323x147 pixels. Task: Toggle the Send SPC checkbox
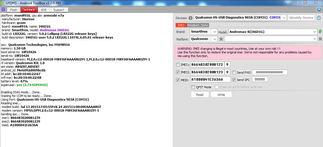click(234, 80)
